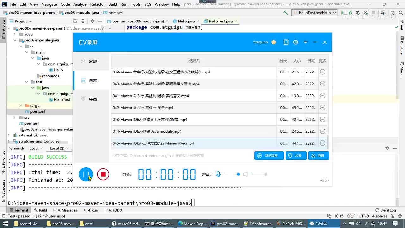The image size is (405, 228).
Task: Click the 微信课堂 button
Action: (269, 155)
